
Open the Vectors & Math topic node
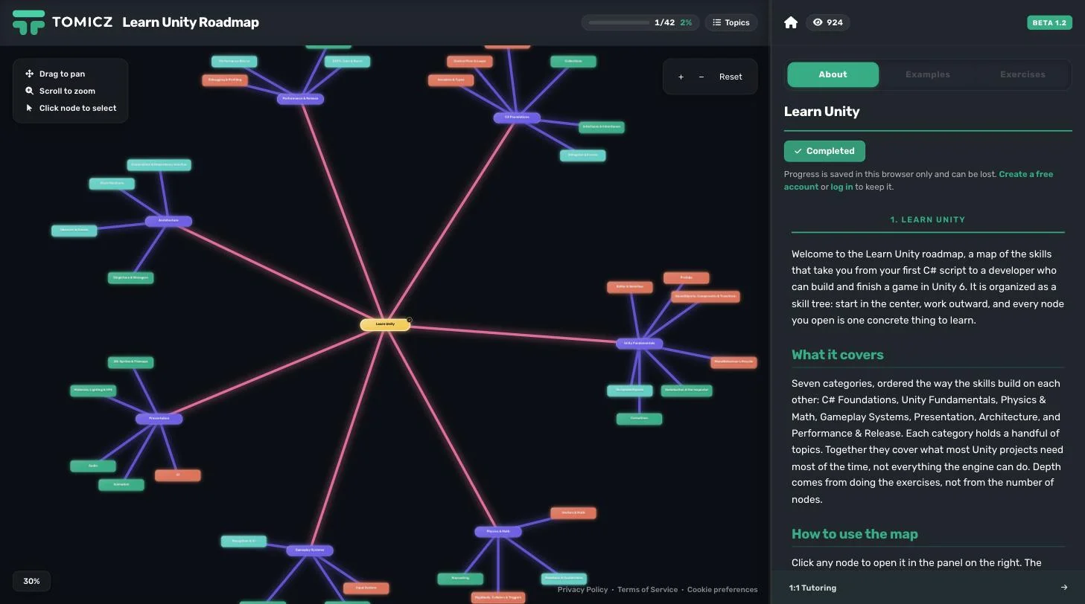[573, 513]
